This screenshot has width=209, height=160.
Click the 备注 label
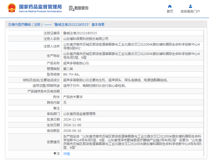point(56,108)
